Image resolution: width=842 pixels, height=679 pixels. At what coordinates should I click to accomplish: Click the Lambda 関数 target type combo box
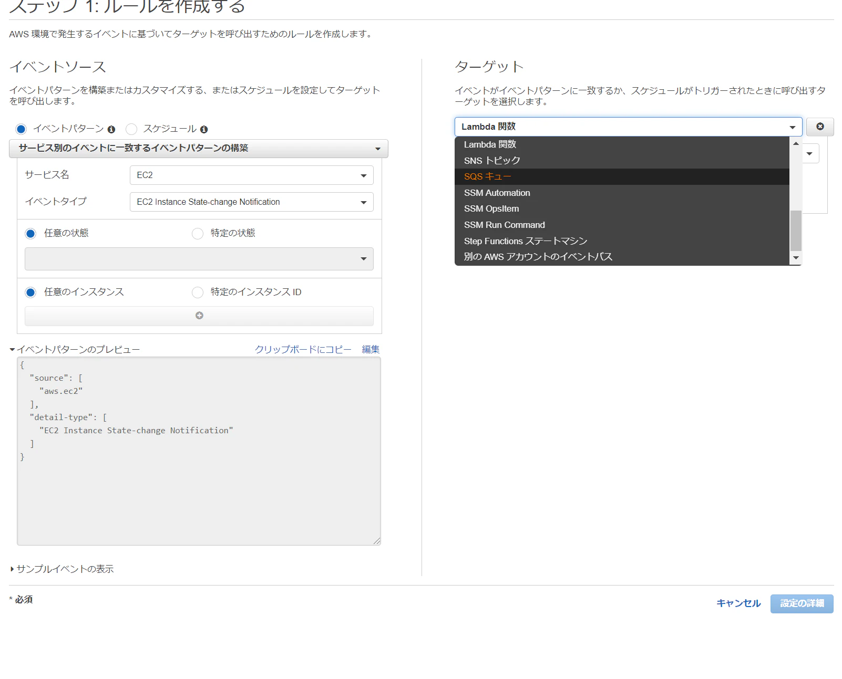click(628, 127)
